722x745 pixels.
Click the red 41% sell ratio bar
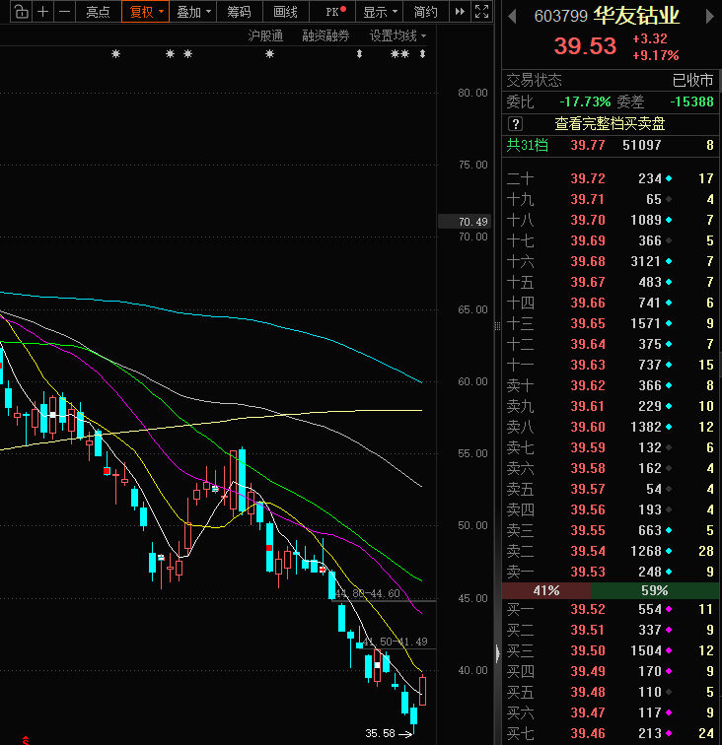click(x=546, y=590)
